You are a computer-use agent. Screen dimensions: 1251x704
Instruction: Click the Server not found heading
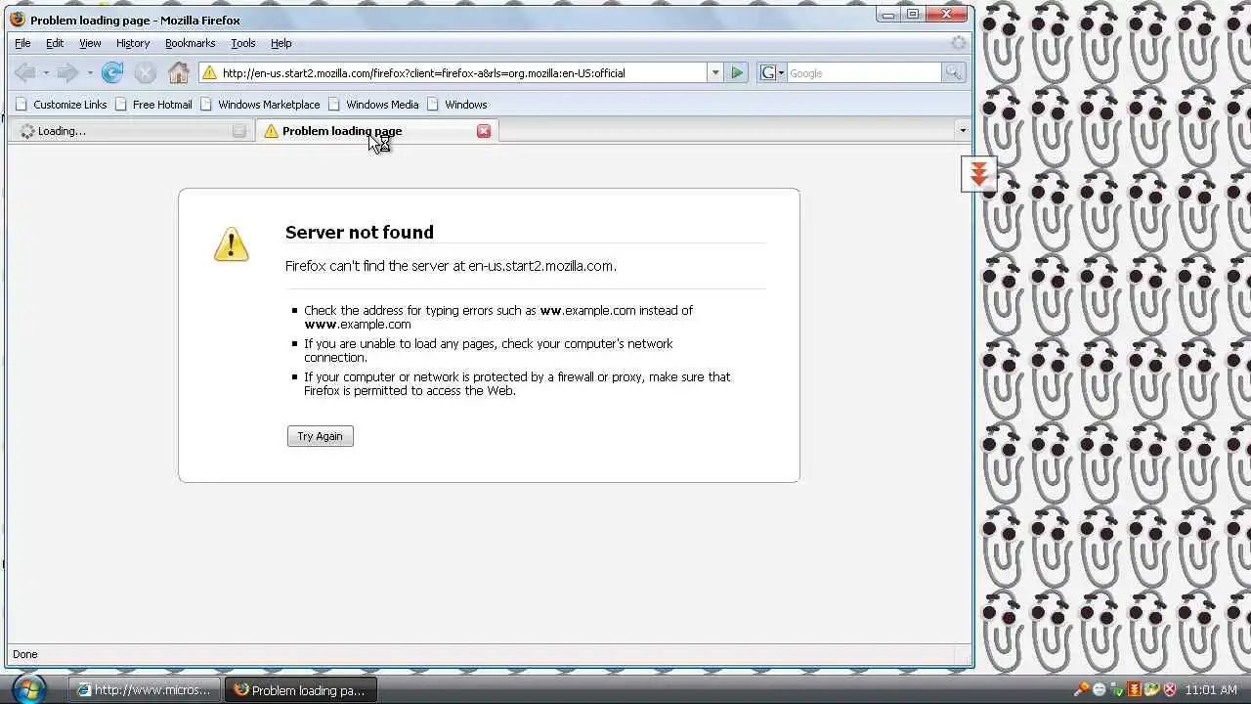(360, 232)
